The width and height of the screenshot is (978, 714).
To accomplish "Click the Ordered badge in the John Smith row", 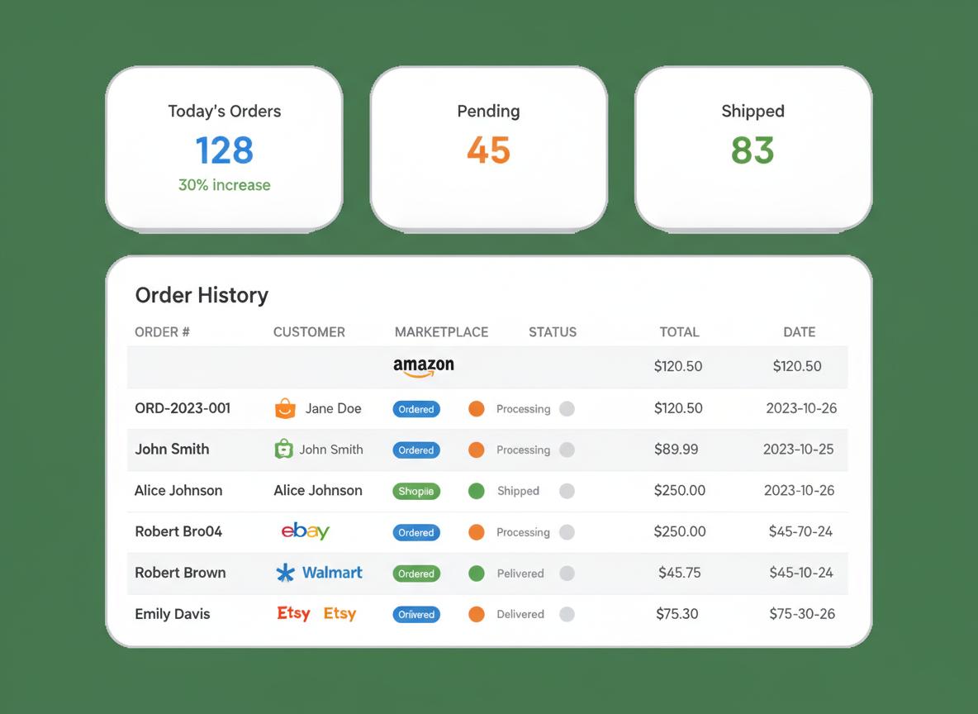I will point(416,450).
